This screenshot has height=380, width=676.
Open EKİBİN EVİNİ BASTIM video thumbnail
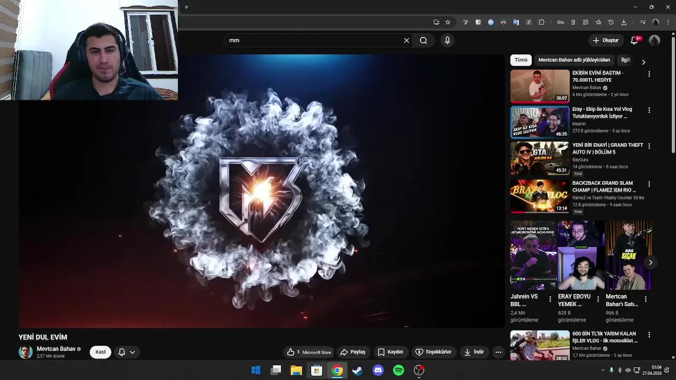pos(540,86)
